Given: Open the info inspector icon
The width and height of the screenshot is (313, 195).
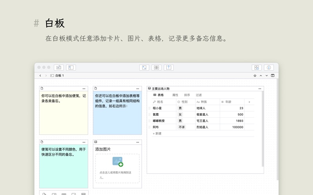Looking at the screenshot, I should click(269, 67).
